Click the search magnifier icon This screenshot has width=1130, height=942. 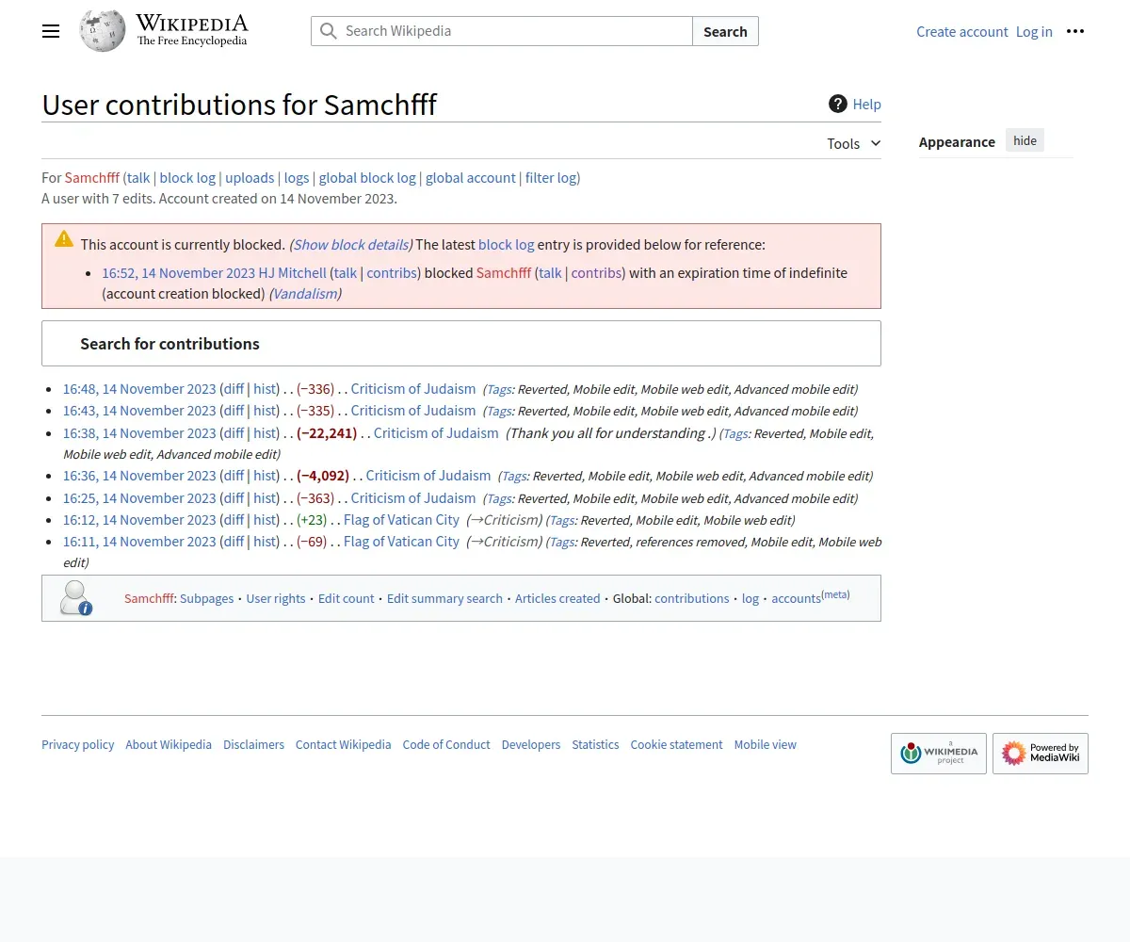328,31
